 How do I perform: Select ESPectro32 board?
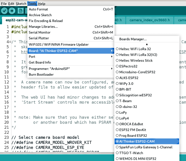click(147, 66)
